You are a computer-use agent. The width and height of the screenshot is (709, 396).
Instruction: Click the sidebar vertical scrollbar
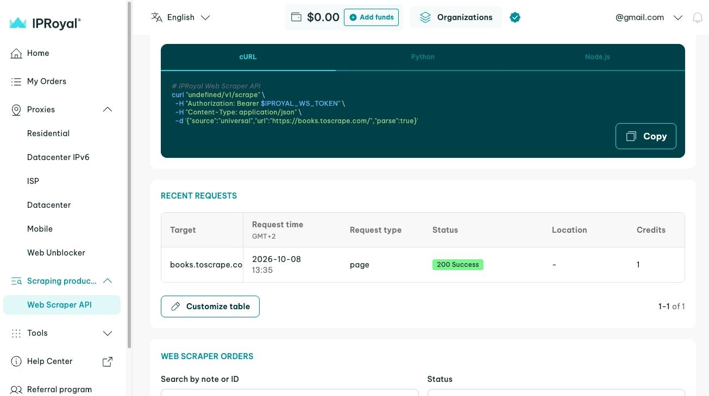point(129,174)
